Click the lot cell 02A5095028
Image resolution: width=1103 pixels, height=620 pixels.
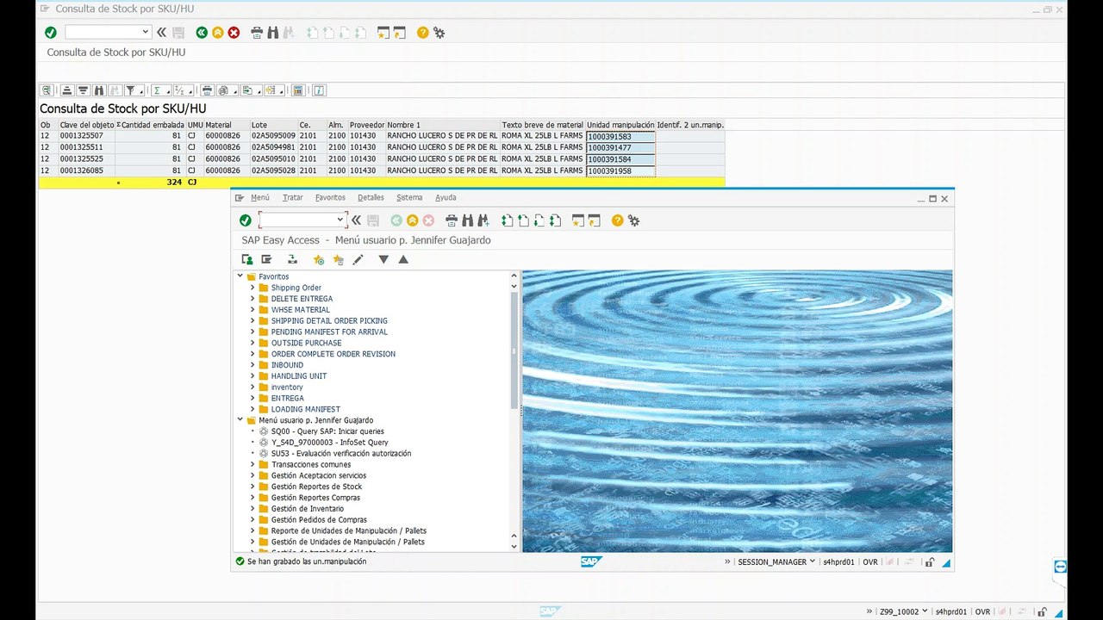273,170
